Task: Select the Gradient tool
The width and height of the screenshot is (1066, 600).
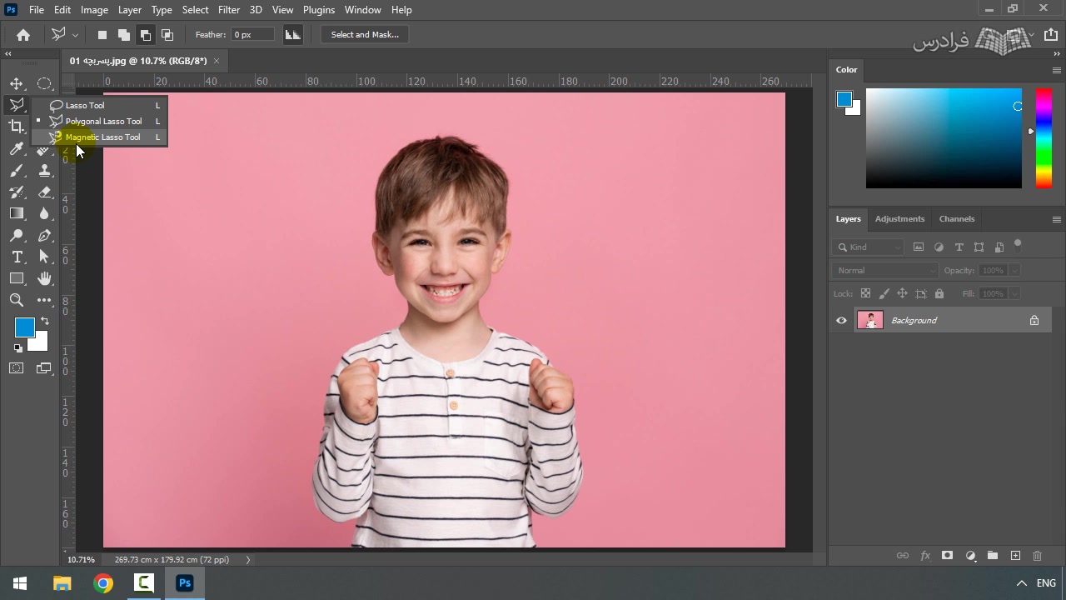Action: point(17,213)
